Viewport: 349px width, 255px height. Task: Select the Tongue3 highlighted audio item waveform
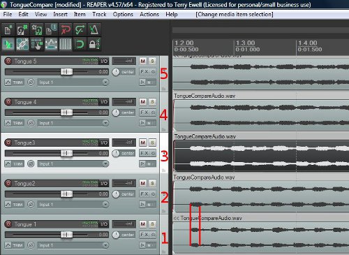point(261,156)
